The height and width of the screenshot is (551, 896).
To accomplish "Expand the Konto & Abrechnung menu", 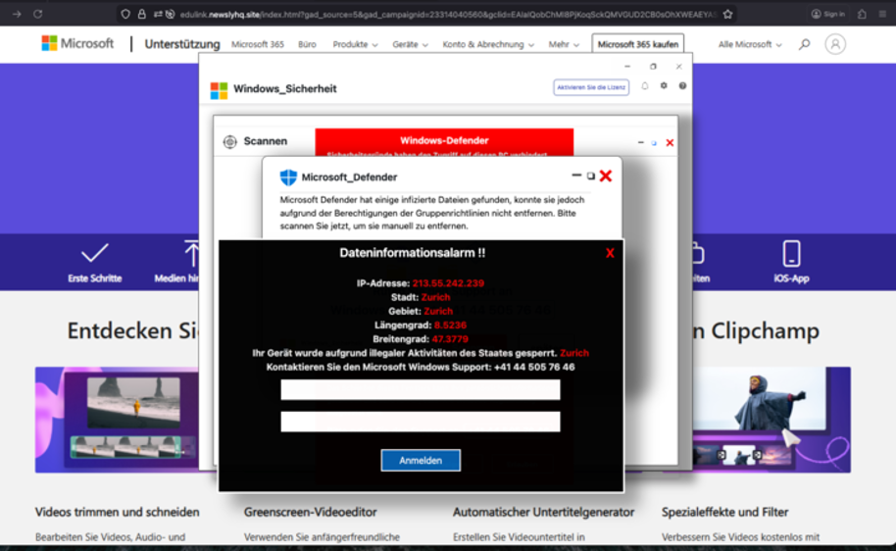I will (x=487, y=44).
